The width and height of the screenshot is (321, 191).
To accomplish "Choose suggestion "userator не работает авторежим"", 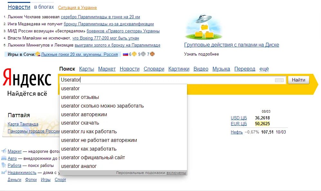I will pyautogui.click(x=123, y=140).
